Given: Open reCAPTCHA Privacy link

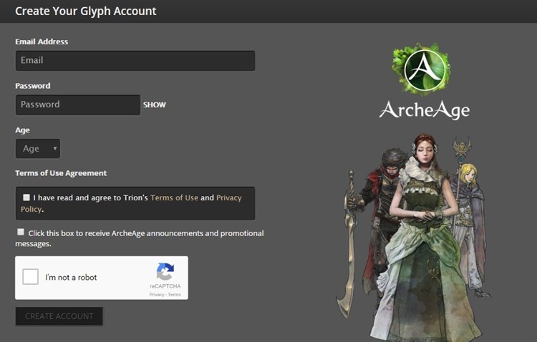Looking at the screenshot, I should point(157,294).
